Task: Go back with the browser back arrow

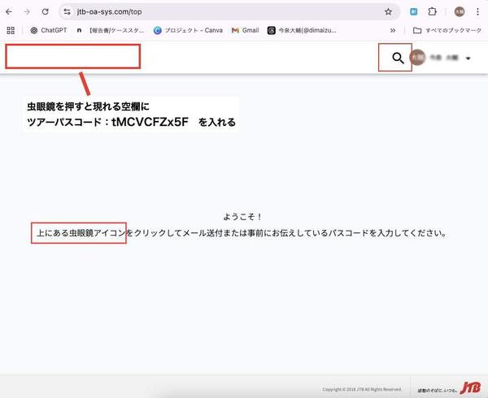Action: 9,12
